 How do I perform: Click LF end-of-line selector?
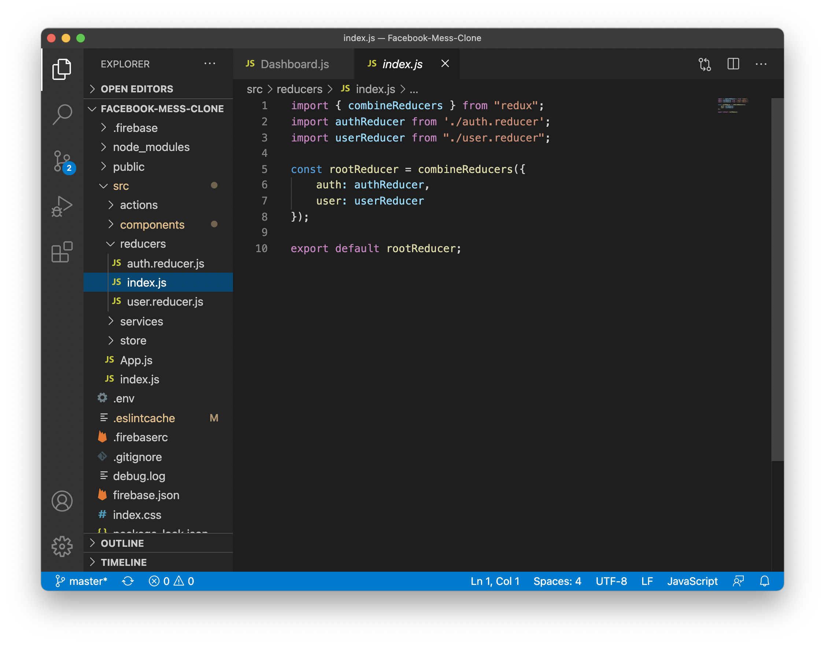tap(647, 581)
